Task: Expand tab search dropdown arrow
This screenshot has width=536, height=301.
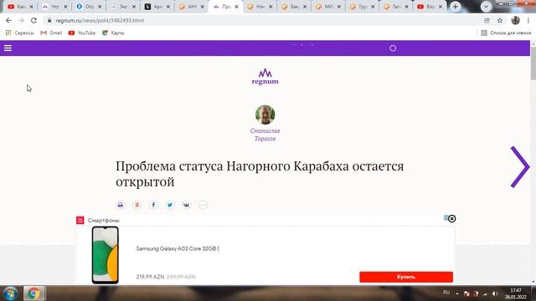Action: 486,7
